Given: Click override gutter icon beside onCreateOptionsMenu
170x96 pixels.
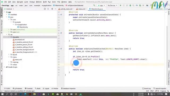Looking at the screenshot, I should coord(61,33).
